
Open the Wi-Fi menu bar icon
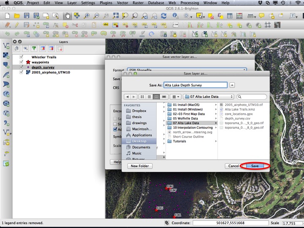[298, 3]
